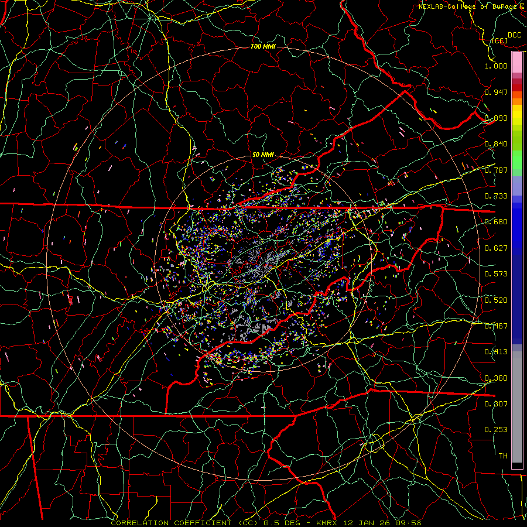The height and width of the screenshot is (527, 527).
Task: Select the 0.680 legend value
Action: click(x=496, y=222)
